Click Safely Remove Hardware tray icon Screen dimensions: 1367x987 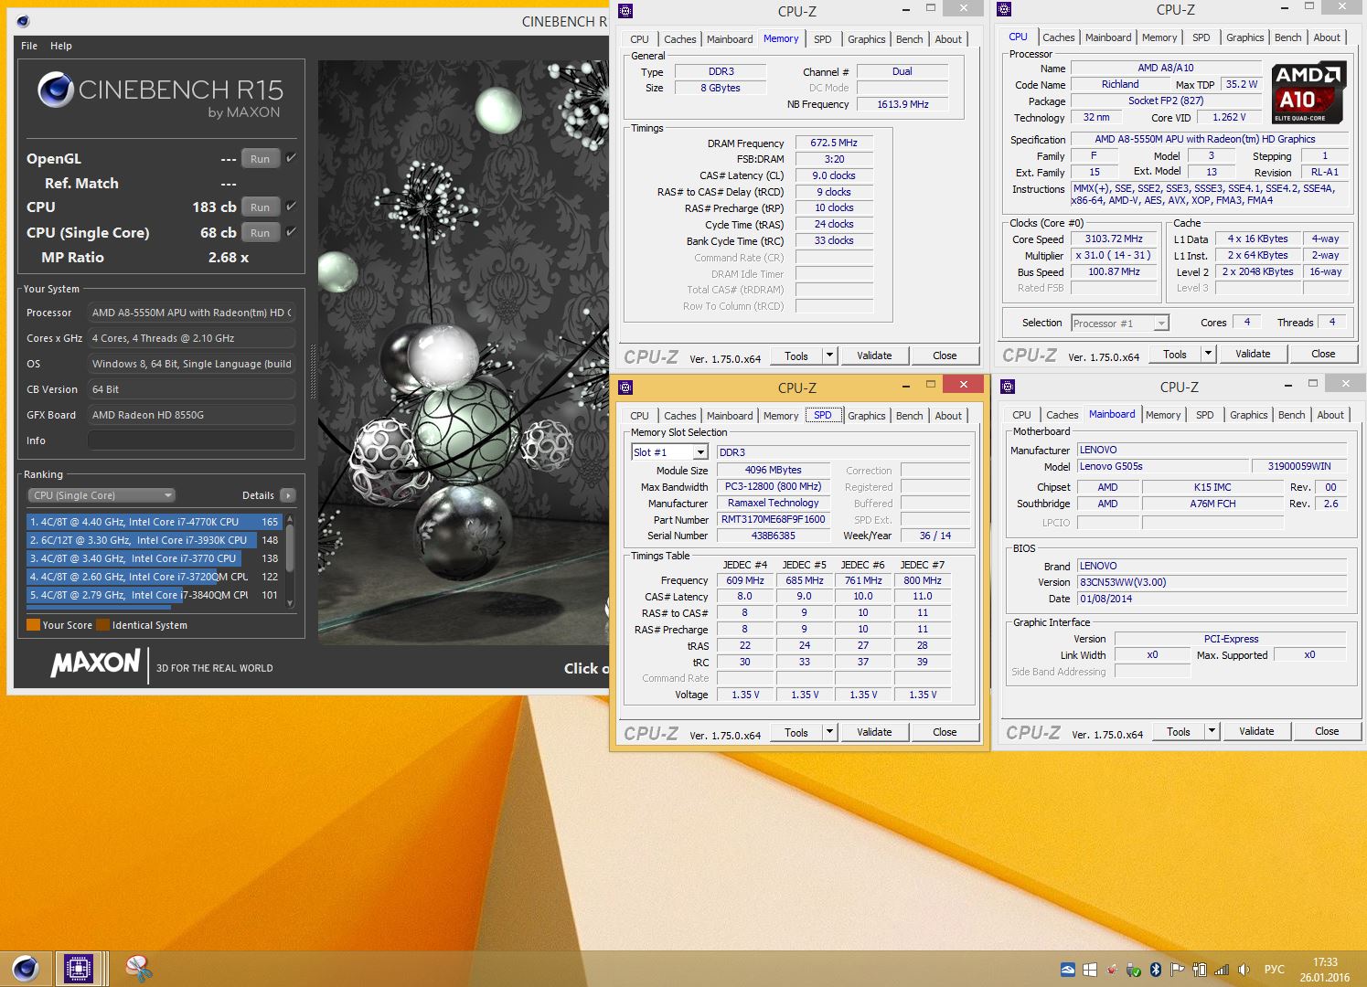tap(1134, 970)
